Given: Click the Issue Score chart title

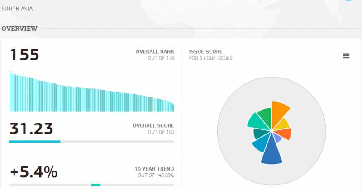Looking at the screenshot, I should (205, 52).
